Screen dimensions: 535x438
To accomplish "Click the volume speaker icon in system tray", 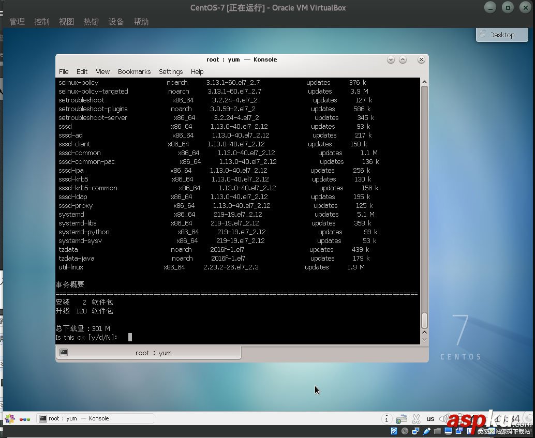I will pyautogui.click(x=444, y=418).
